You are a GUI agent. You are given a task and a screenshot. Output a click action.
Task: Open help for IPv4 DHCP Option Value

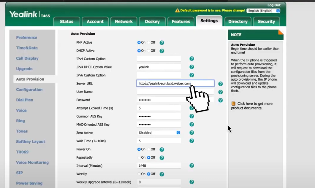(192, 67)
